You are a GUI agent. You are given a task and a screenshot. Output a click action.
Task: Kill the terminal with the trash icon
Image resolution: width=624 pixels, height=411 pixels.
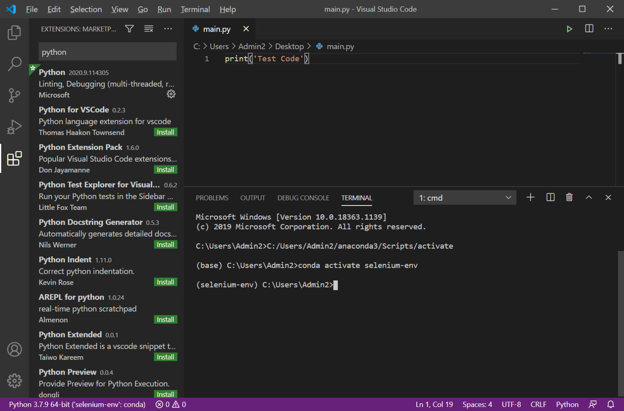pos(569,197)
